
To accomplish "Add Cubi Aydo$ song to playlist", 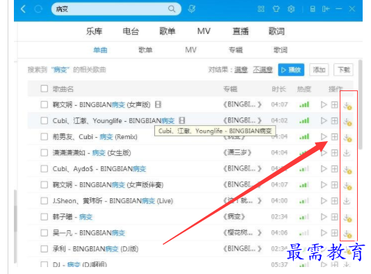I will pyautogui.click(x=334, y=169).
